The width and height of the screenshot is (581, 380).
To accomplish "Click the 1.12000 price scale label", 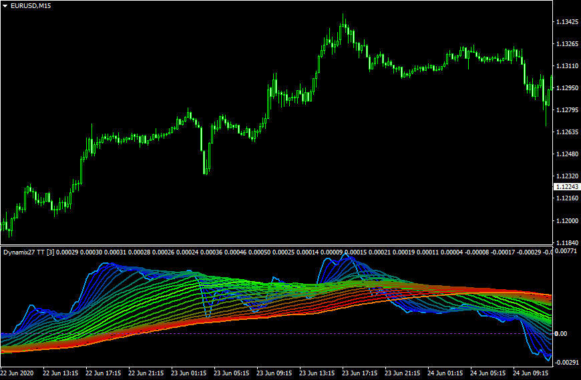I will pyautogui.click(x=566, y=220).
